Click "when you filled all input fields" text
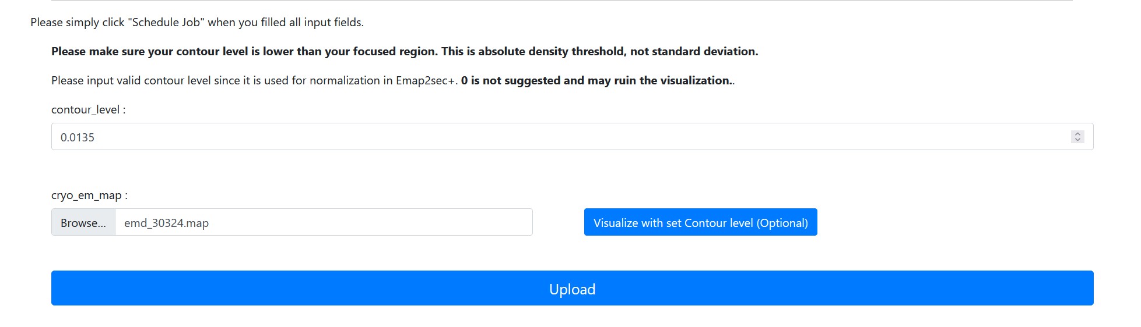This screenshot has height=327, width=1141. tap(286, 22)
